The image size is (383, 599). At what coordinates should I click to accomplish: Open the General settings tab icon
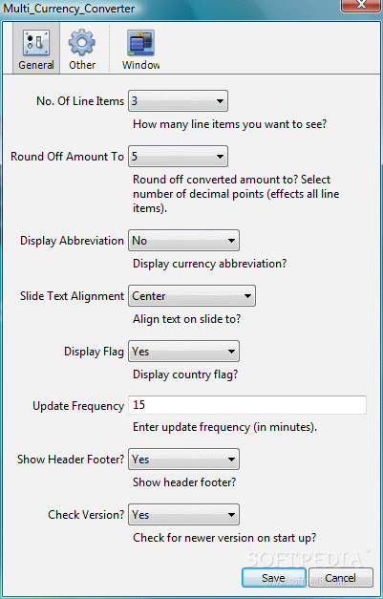(x=36, y=42)
